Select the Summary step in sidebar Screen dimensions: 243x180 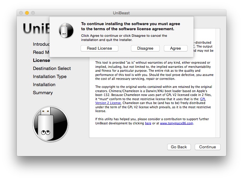43,93
